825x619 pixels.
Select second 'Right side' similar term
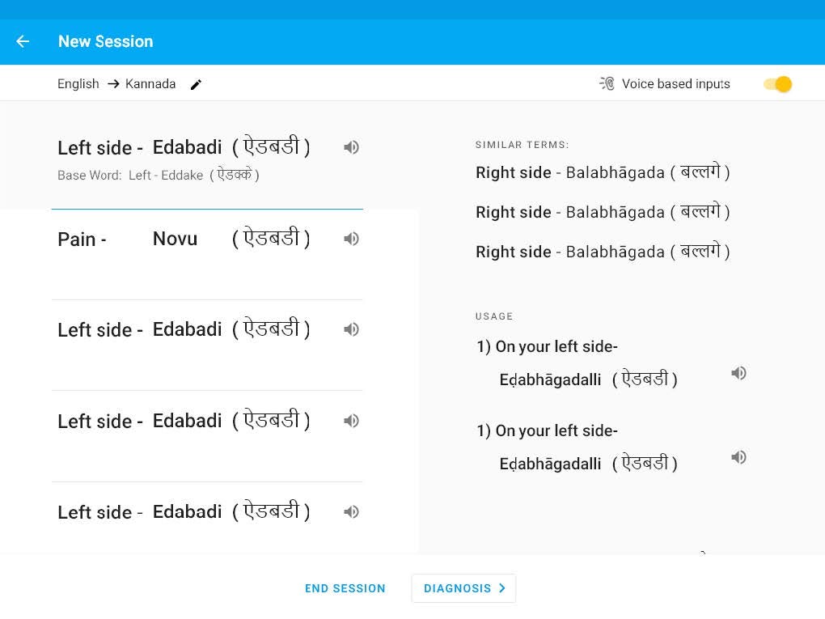603,212
